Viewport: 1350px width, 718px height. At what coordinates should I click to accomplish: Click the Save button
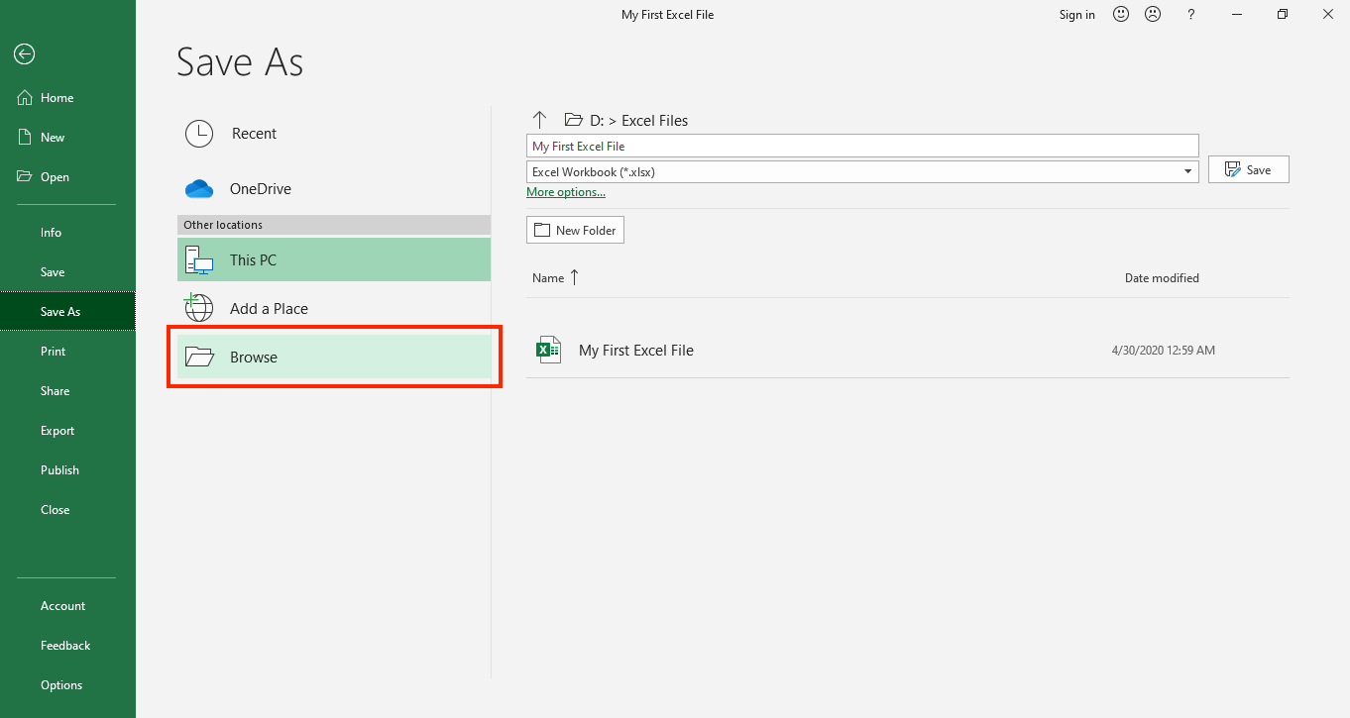1249,169
